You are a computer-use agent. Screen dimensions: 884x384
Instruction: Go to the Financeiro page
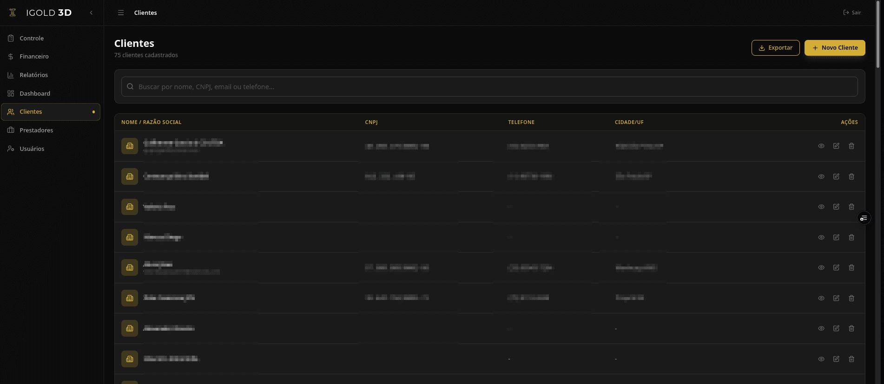tap(51, 56)
